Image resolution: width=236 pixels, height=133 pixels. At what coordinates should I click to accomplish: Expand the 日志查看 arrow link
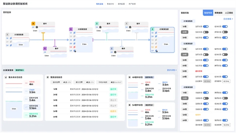tap(228, 19)
